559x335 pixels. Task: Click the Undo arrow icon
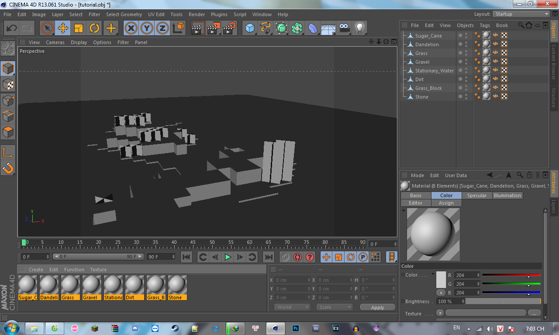[11, 28]
